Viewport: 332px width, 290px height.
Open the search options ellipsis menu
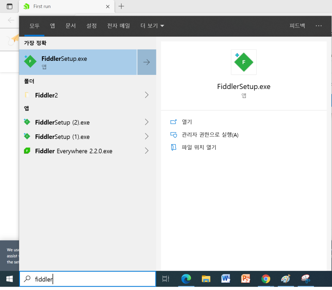pyautogui.click(x=318, y=26)
